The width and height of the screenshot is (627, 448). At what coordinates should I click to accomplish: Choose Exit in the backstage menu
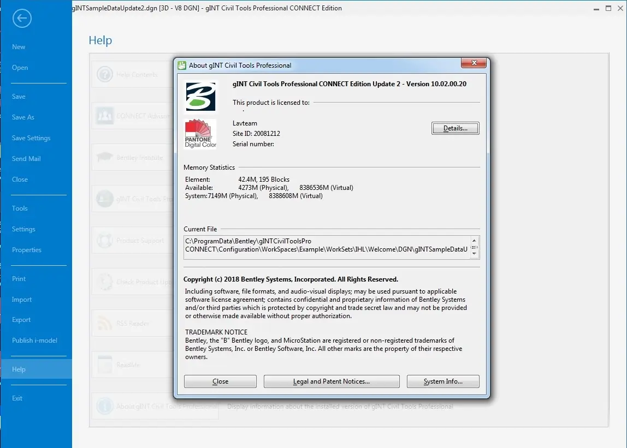click(x=17, y=398)
